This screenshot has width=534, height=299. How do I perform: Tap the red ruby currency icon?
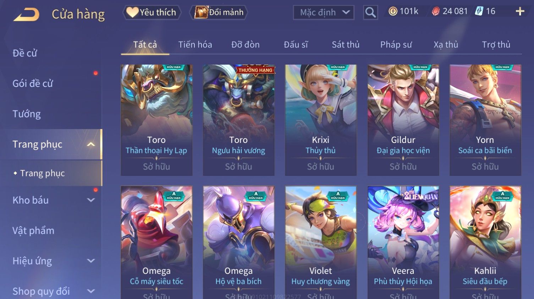click(x=436, y=12)
